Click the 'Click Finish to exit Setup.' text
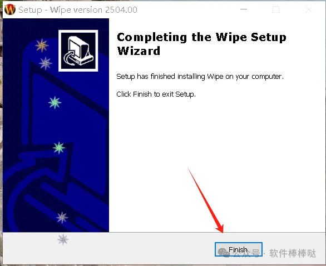This screenshot has width=326, height=266. (156, 94)
